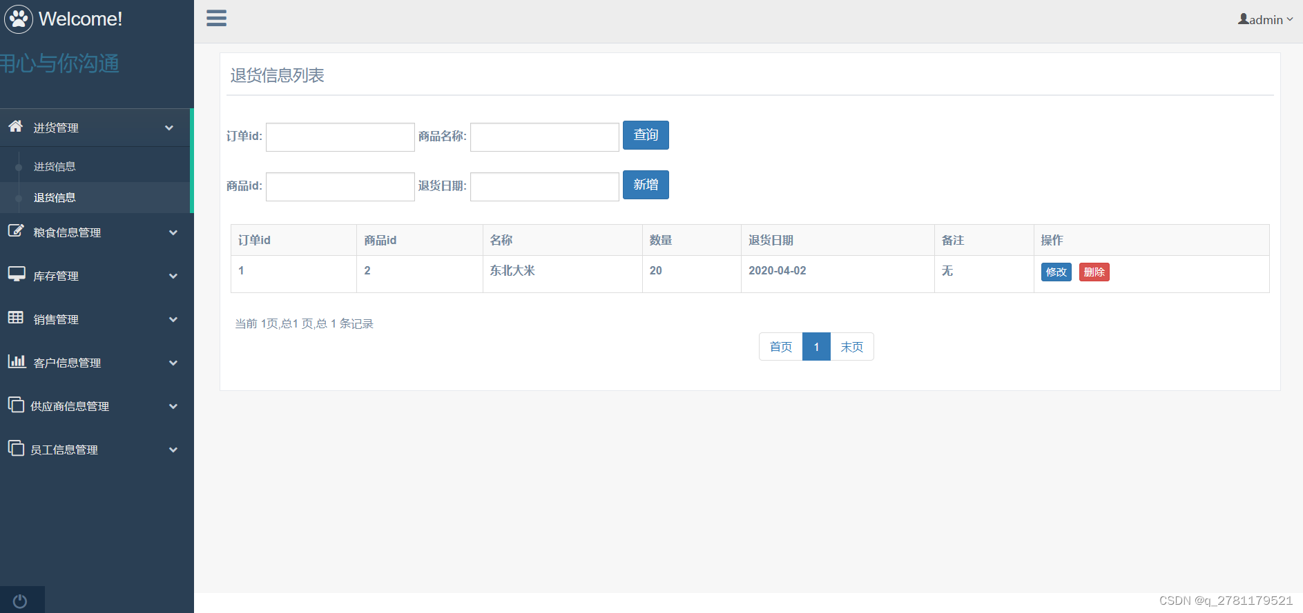
Task: Click the Welcome! header text
Action: pyautogui.click(x=80, y=19)
